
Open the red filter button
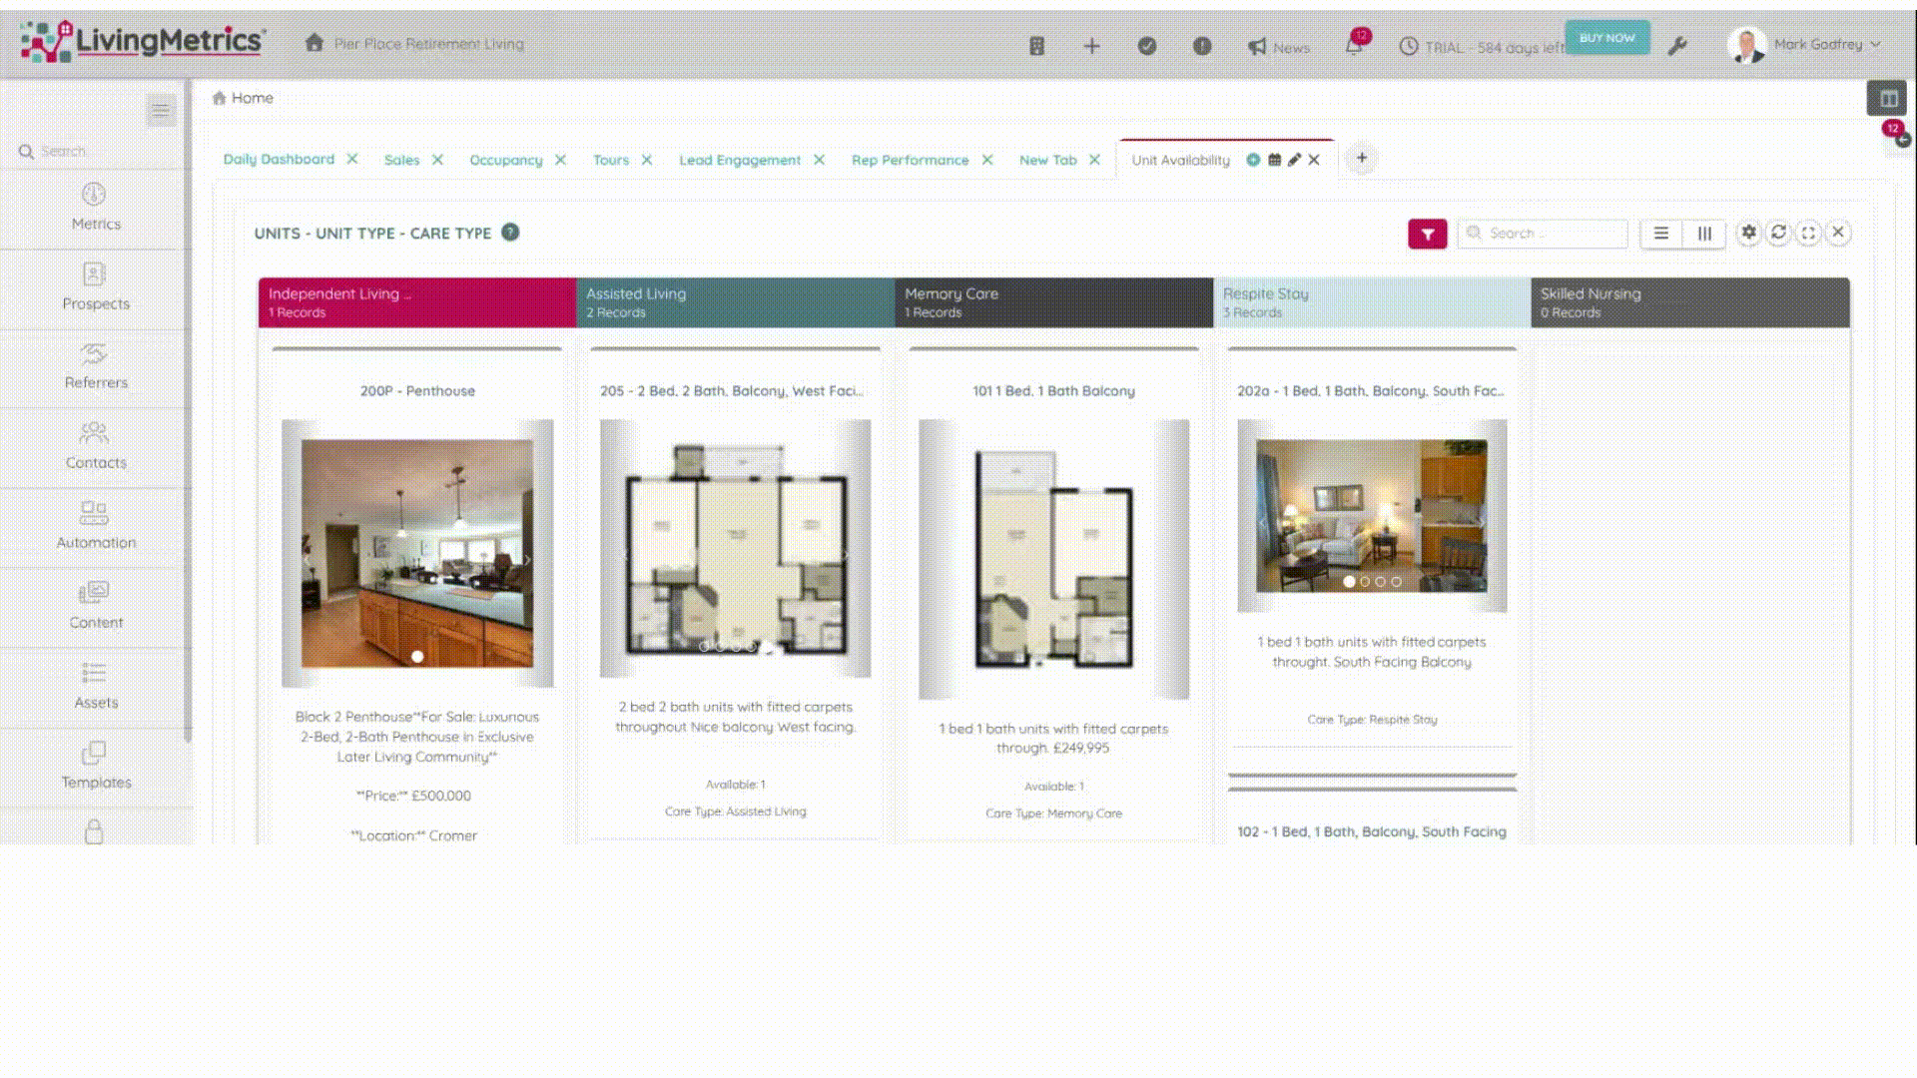[x=1427, y=234]
